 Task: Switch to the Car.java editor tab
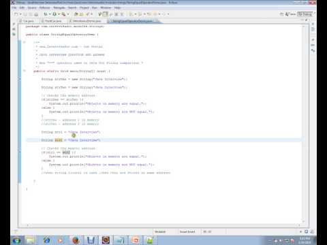pyautogui.click(x=29, y=21)
